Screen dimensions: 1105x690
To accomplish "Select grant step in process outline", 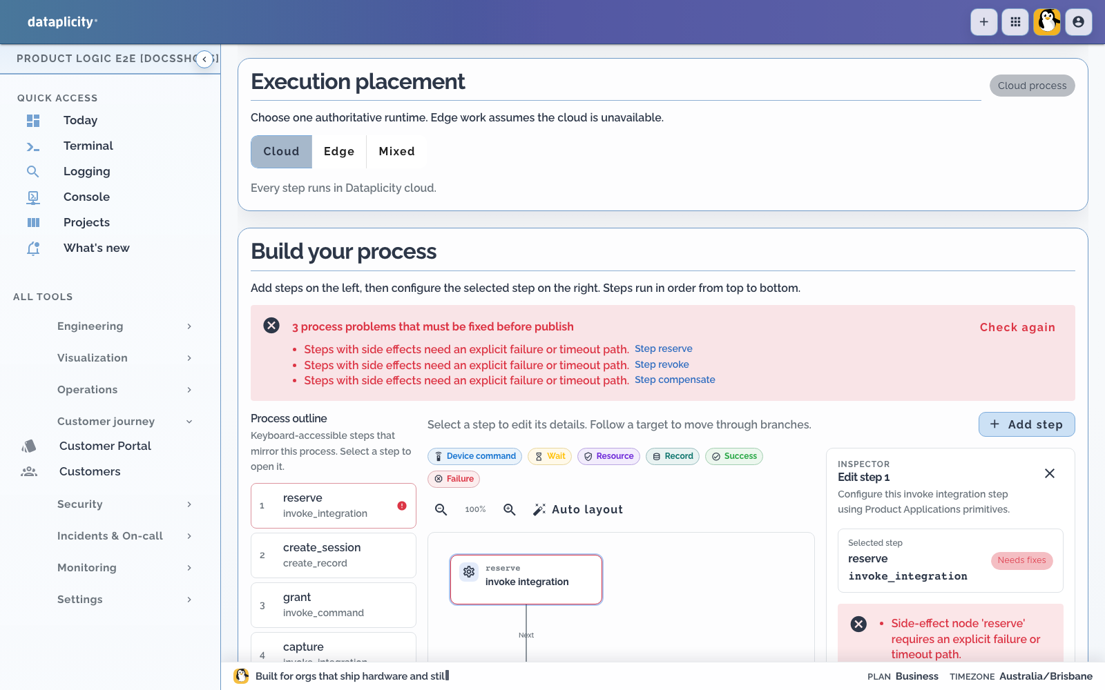I will [x=334, y=605].
